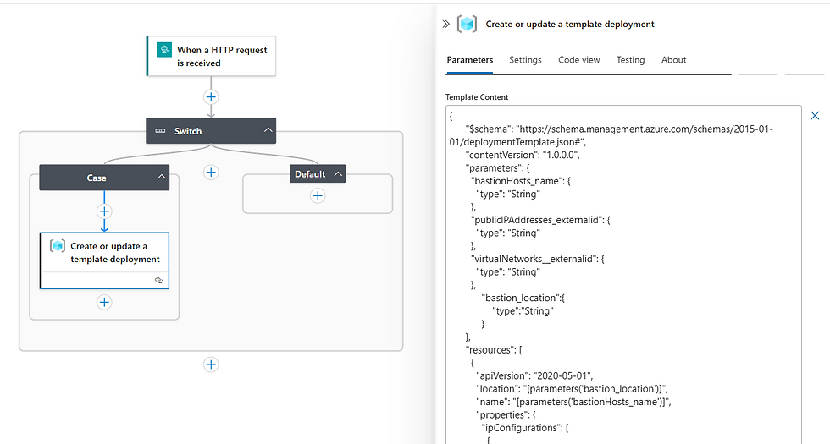Click the "apiVersion": "2020-05-01" line
830x444 pixels.
pos(534,375)
